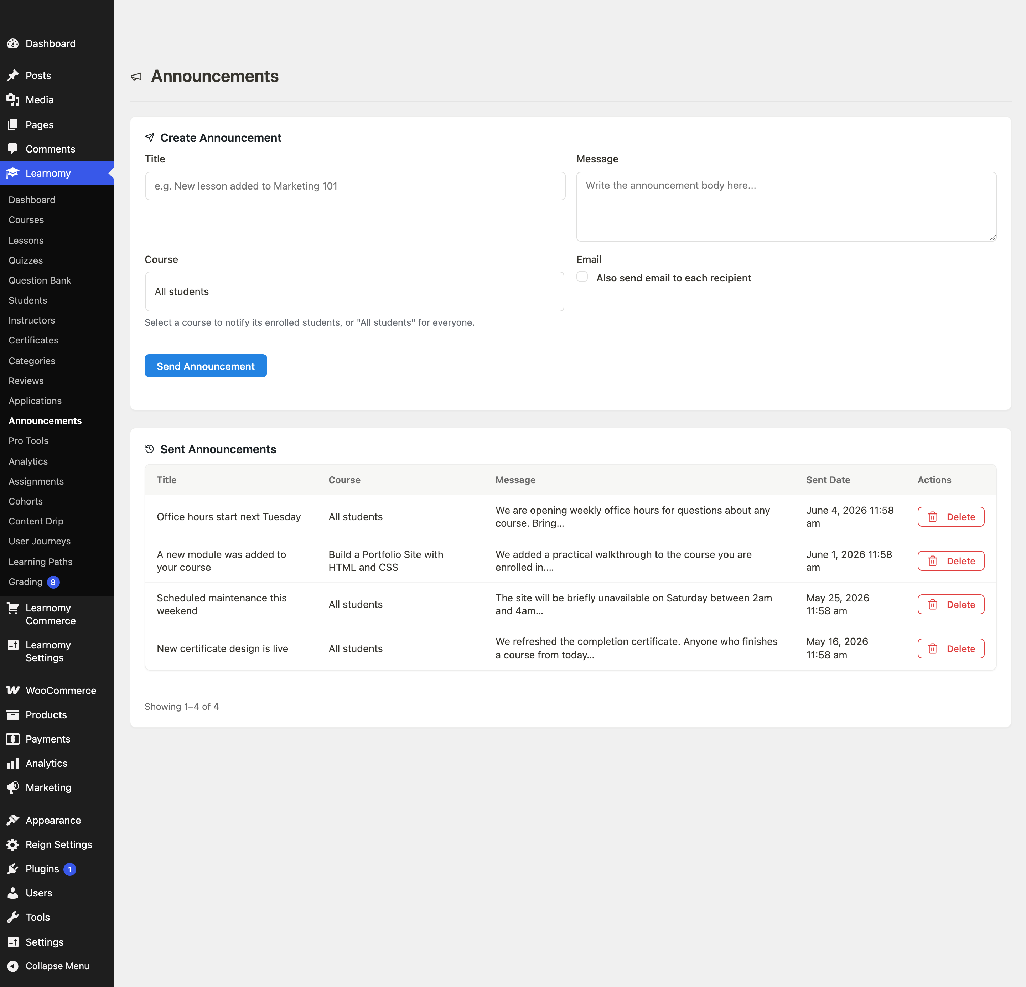The height and width of the screenshot is (987, 1026).
Task: Open Grading submenu item
Action: (26, 582)
